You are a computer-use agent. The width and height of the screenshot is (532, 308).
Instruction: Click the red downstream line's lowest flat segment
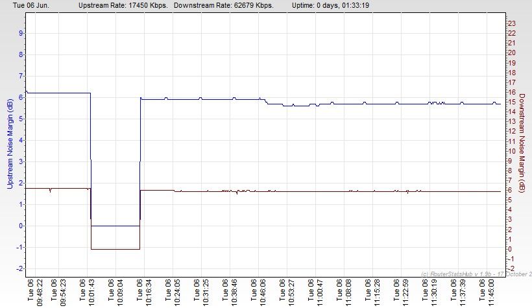click(x=115, y=249)
